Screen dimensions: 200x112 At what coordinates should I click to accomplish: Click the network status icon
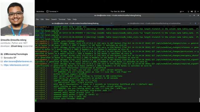pos(188,12)
